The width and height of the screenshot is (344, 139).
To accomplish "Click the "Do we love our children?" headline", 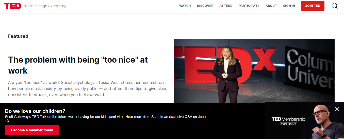I will tap(35, 111).
